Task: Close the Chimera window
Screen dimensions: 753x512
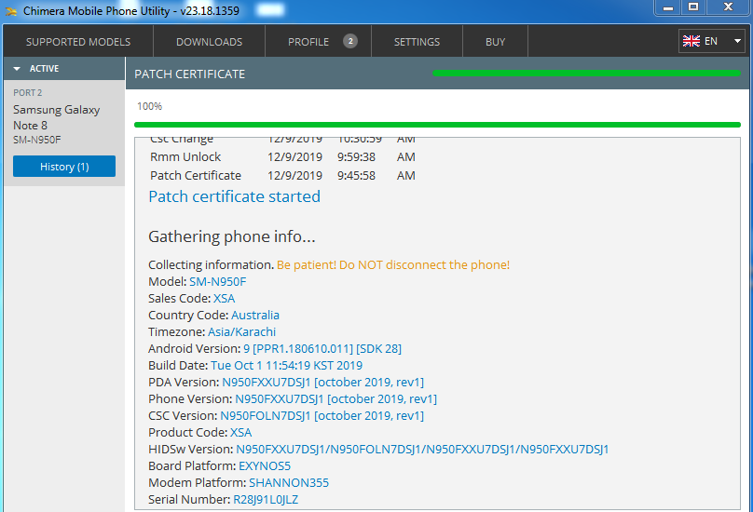Action: tap(728, 7)
